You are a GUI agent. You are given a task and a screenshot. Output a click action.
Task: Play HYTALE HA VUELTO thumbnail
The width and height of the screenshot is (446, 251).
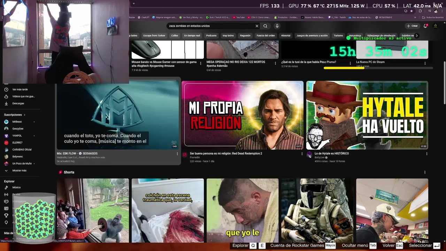tap(367, 115)
